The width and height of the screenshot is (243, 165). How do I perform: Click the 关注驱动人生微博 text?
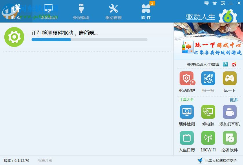pos(203,64)
